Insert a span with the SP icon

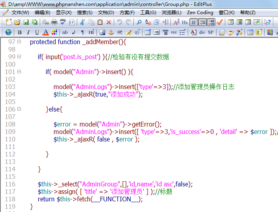[x=211, y=32]
